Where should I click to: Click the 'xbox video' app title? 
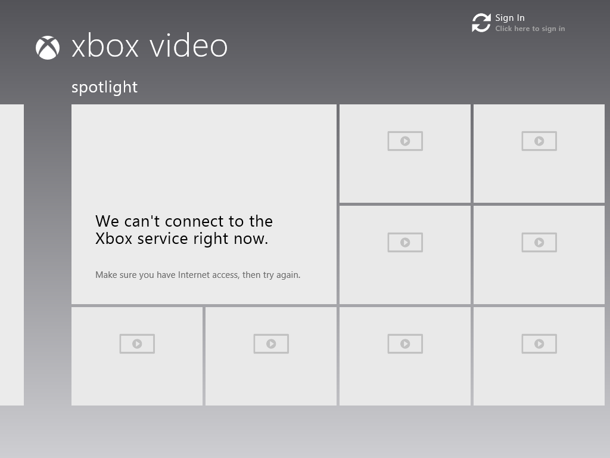click(150, 46)
